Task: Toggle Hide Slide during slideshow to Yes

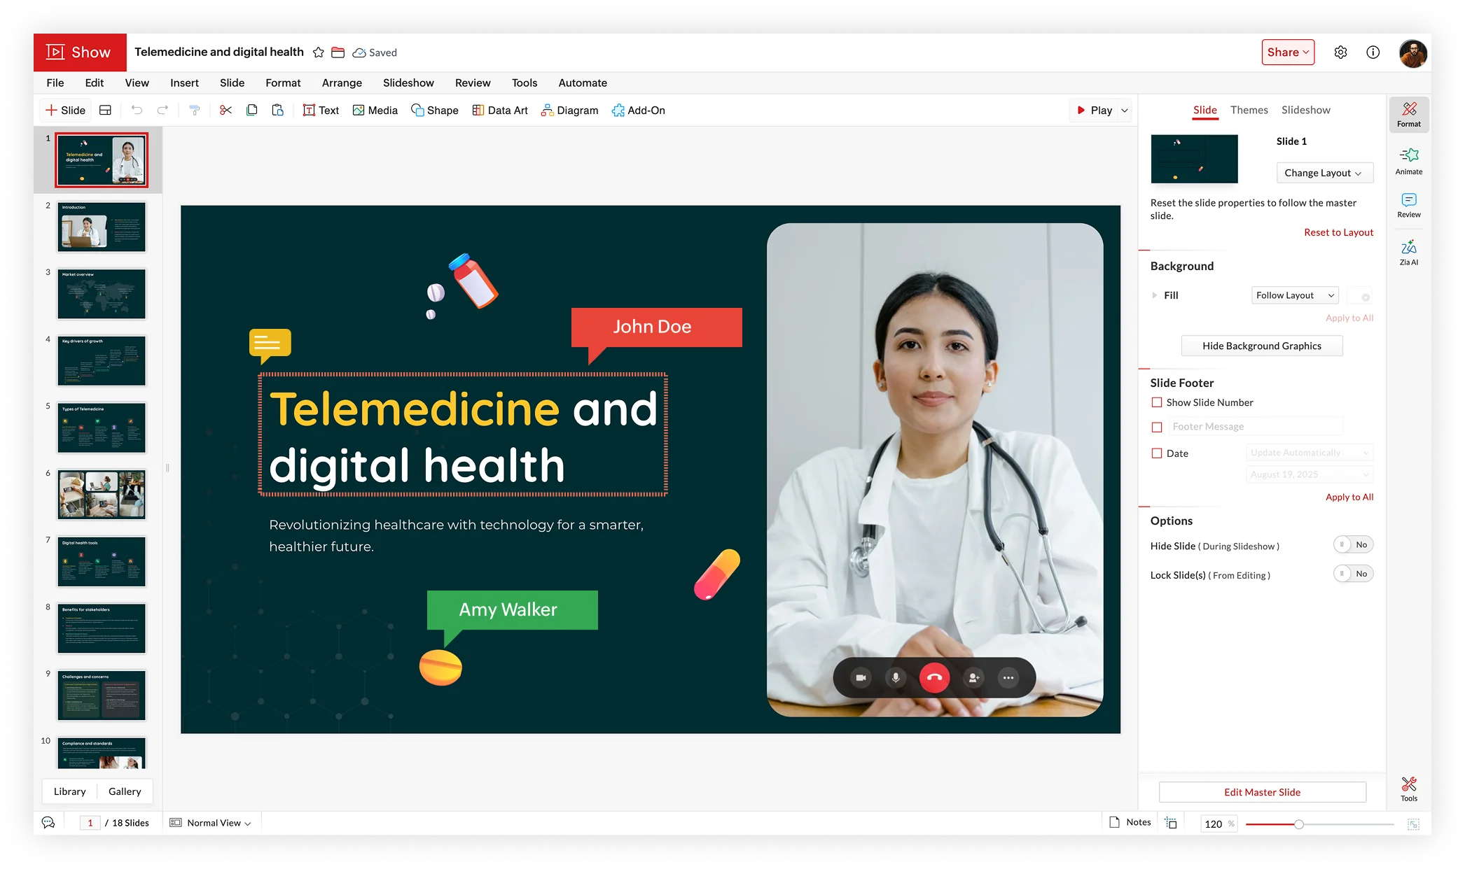Action: tap(1352, 544)
